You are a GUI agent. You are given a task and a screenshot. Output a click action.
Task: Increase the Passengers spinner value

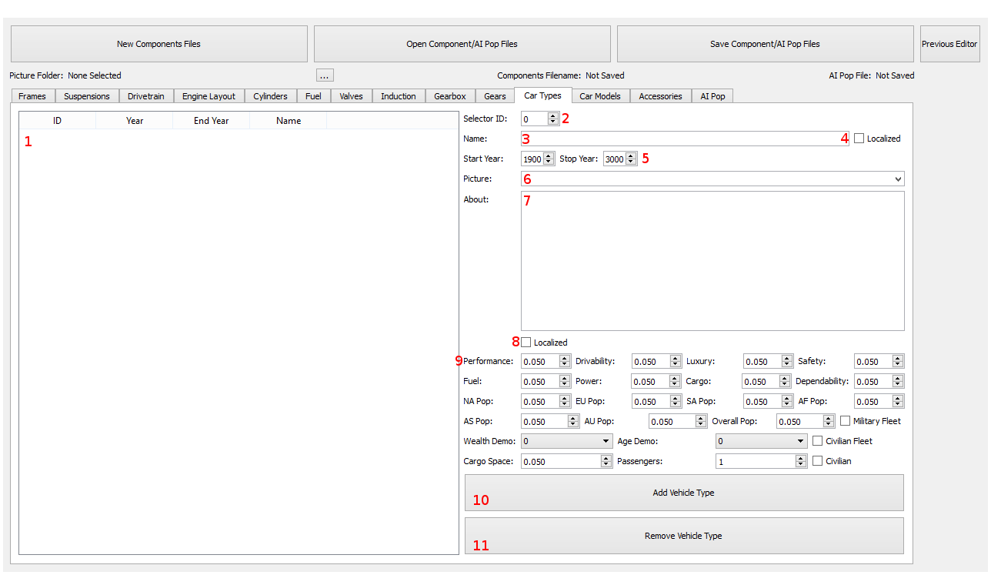(800, 458)
